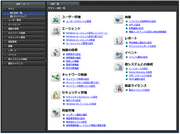This screenshot has height=134, width=180.
Task: Open ダイジェストレポートの設定 link
Action: click(x=143, y=46)
